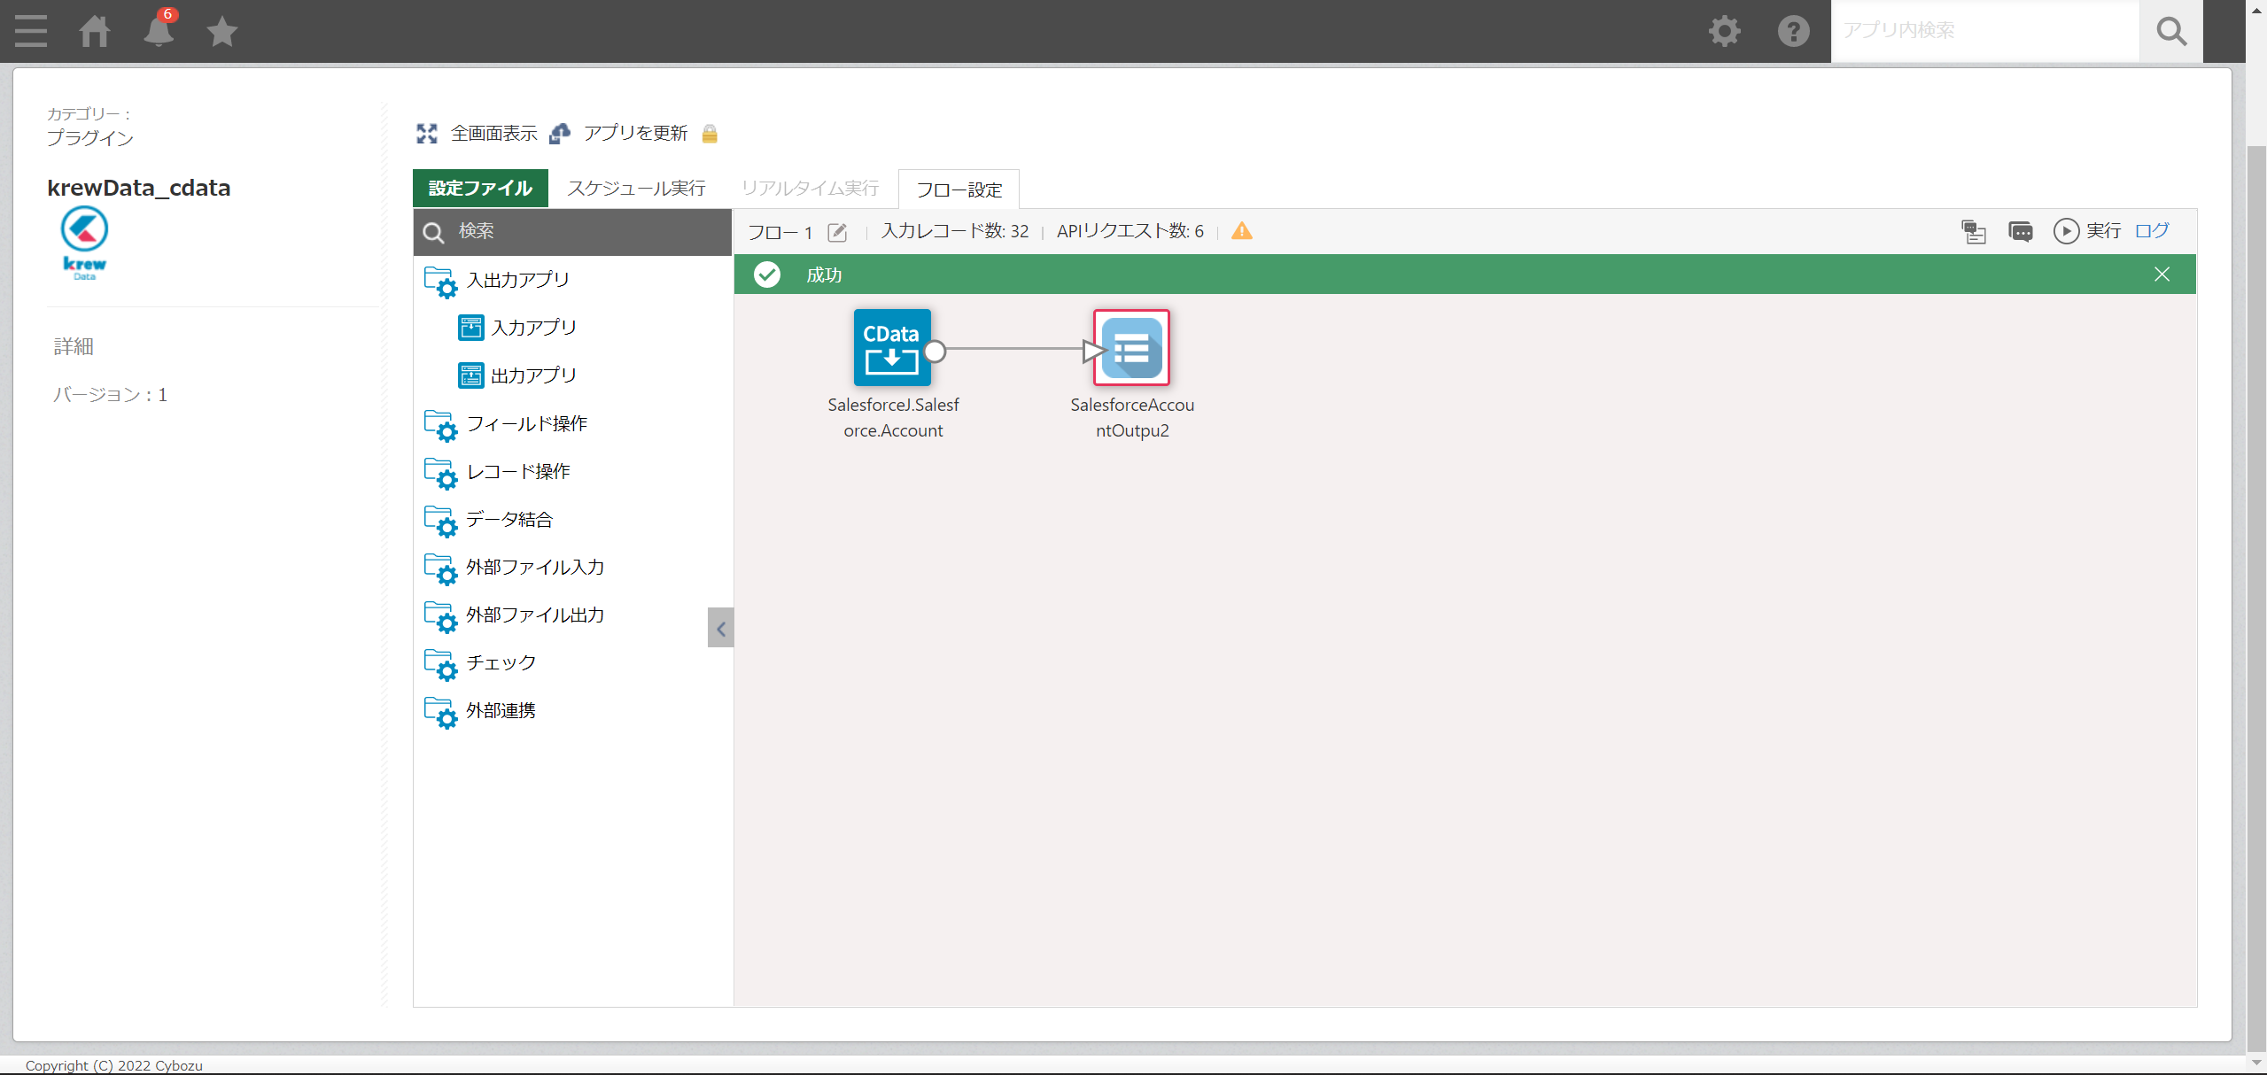2267x1075 pixels.
Task: Click the yellow padlock icon
Action: click(x=710, y=134)
